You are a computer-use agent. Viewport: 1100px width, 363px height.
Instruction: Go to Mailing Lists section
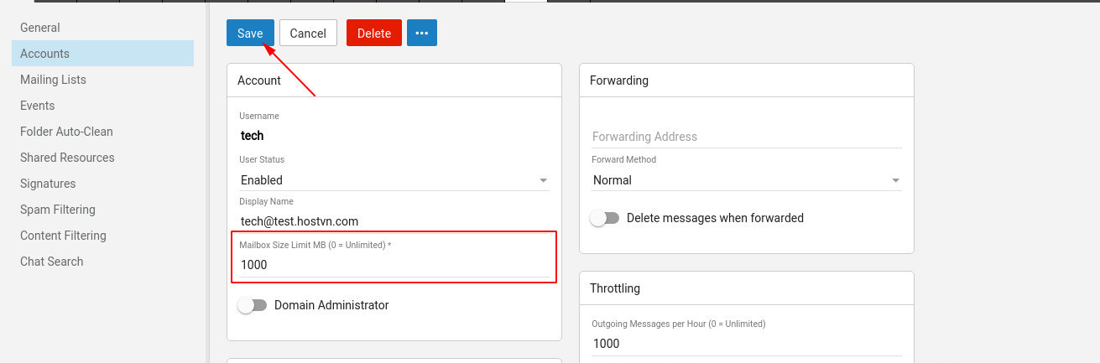(x=53, y=80)
